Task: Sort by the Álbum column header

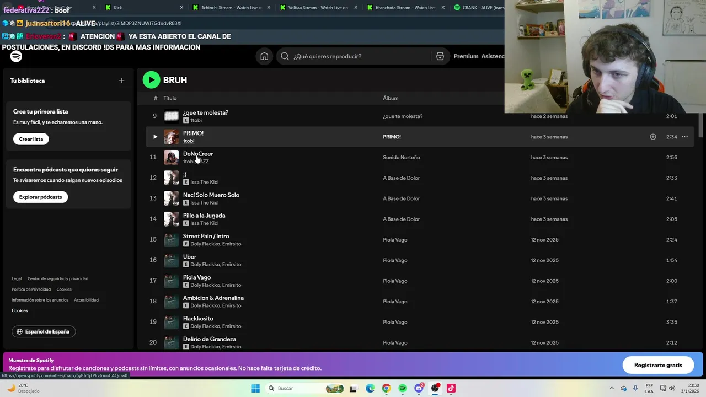Action: [x=391, y=98]
